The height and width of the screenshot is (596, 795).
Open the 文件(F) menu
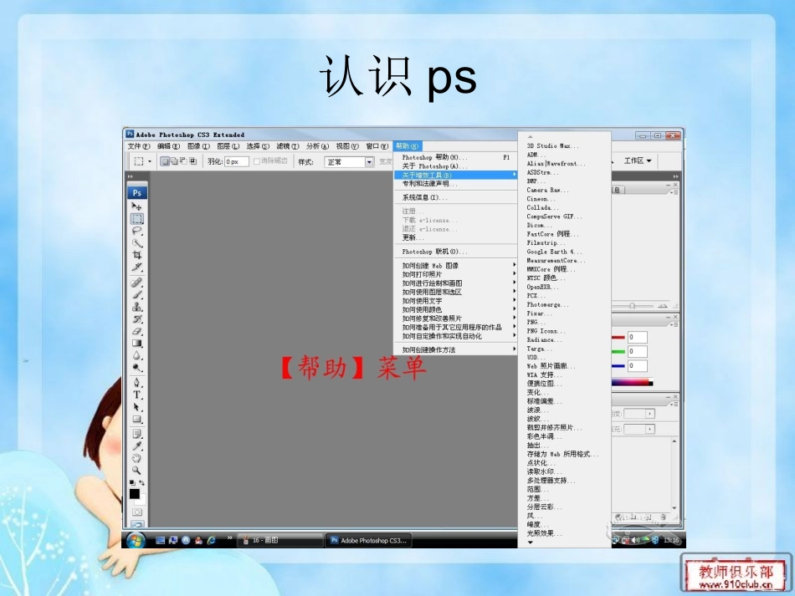(138, 146)
